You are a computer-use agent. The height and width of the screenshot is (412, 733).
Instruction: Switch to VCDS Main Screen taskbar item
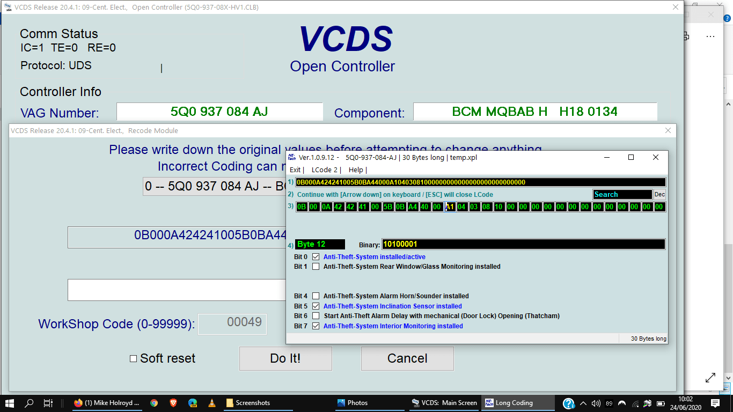coord(444,403)
